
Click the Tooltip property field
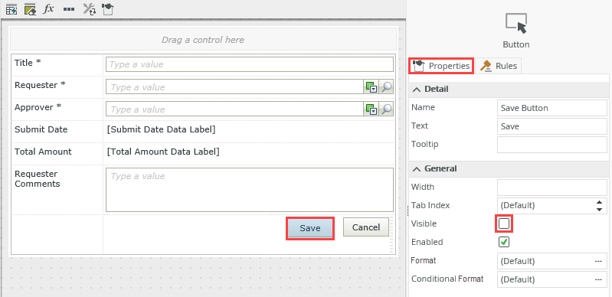[x=552, y=145]
